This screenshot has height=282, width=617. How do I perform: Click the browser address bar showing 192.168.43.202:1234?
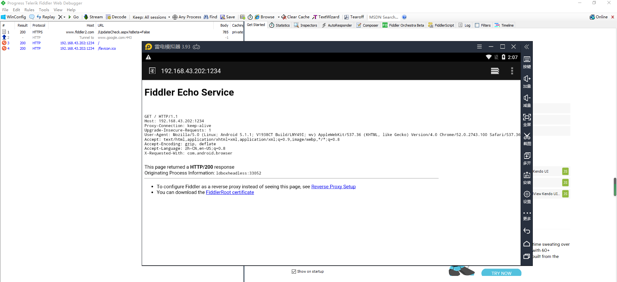(191, 71)
